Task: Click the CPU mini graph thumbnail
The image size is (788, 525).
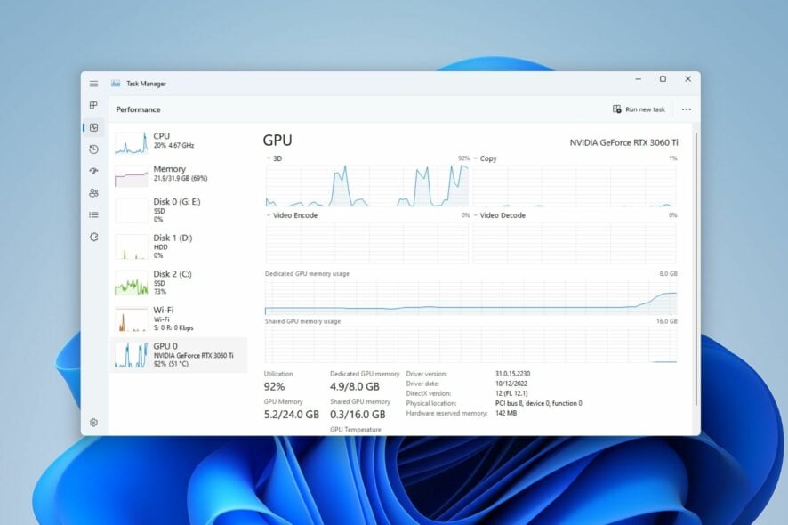Action: click(x=131, y=142)
